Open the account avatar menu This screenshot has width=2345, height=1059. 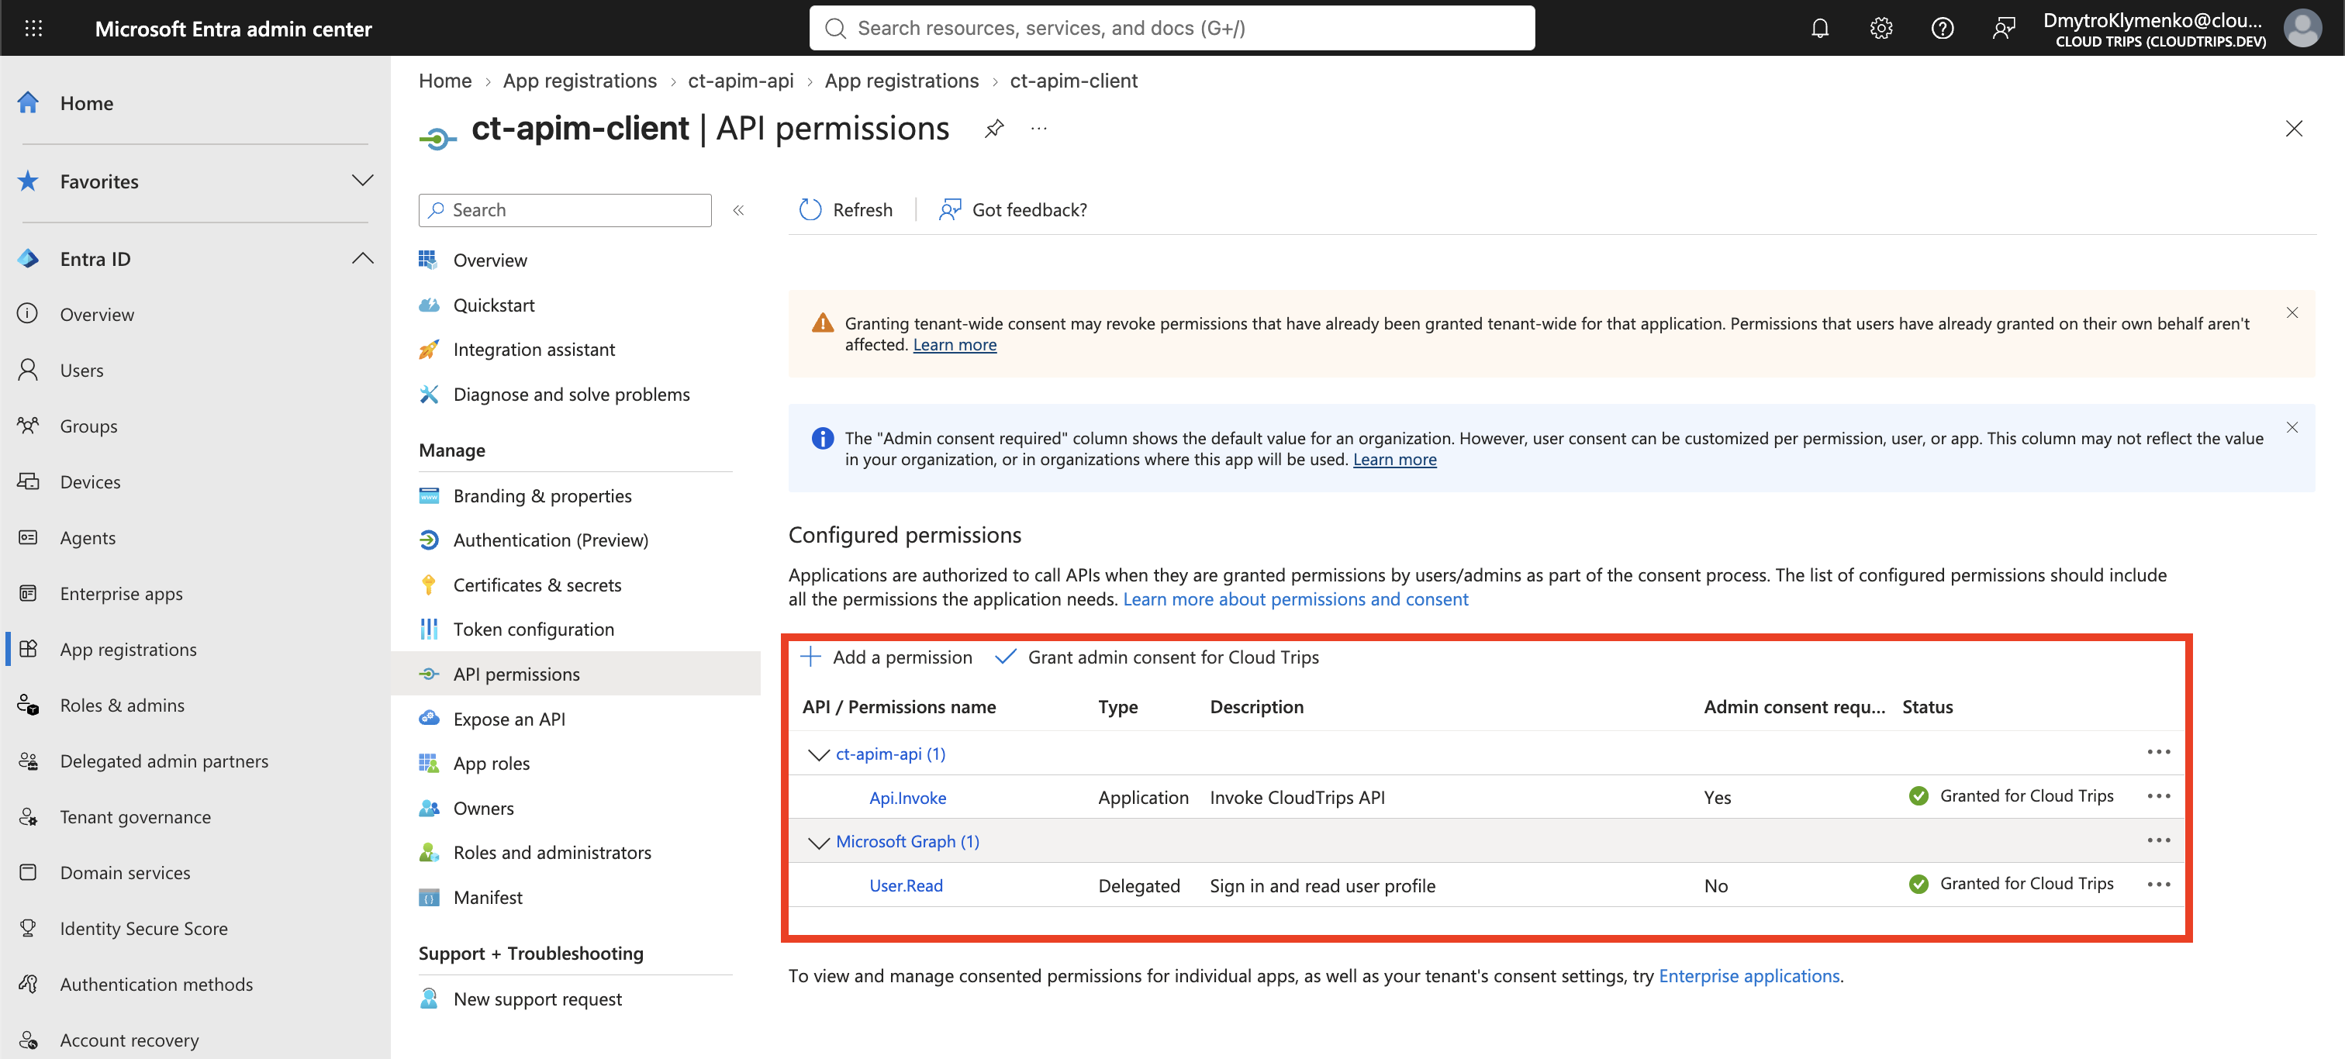coord(2302,28)
